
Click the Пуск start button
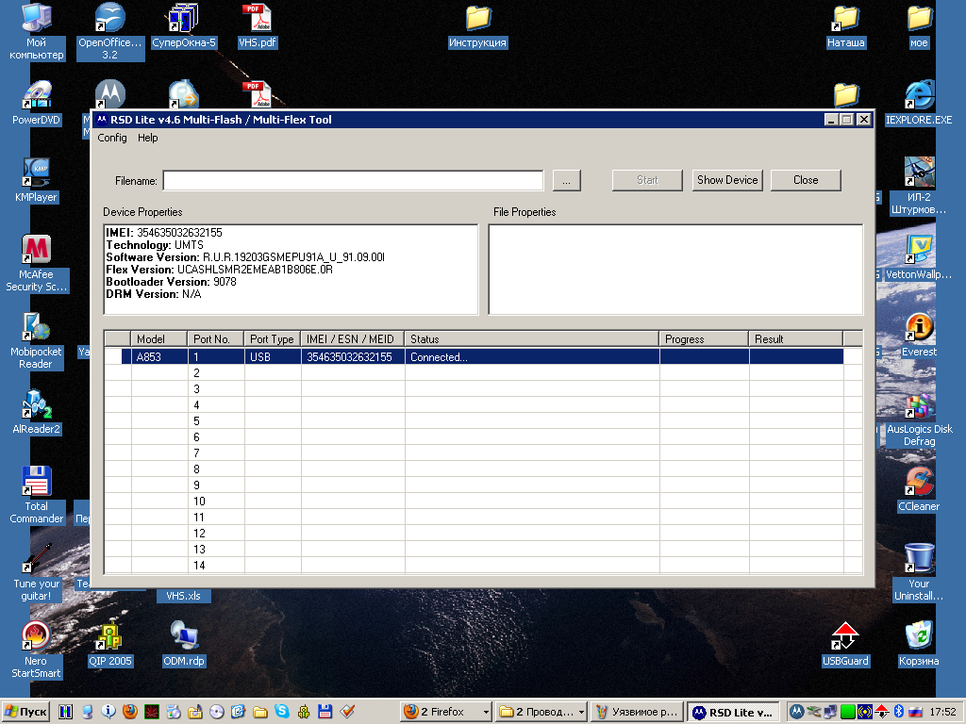[25, 713]
